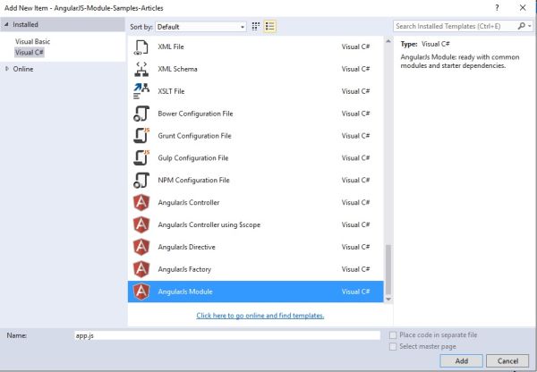Collapse the Installed tree node

6,25
